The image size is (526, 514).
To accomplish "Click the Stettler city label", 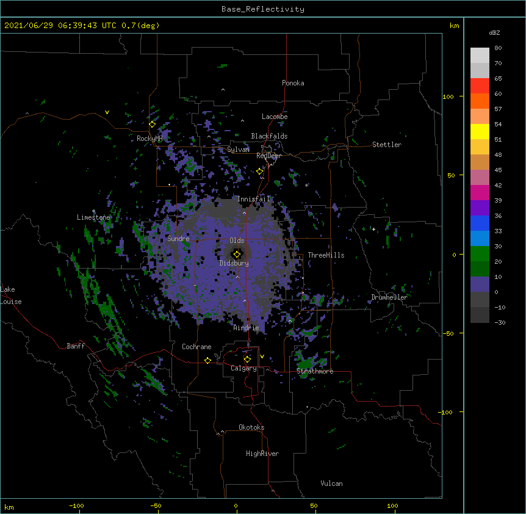I will point(387,145).
